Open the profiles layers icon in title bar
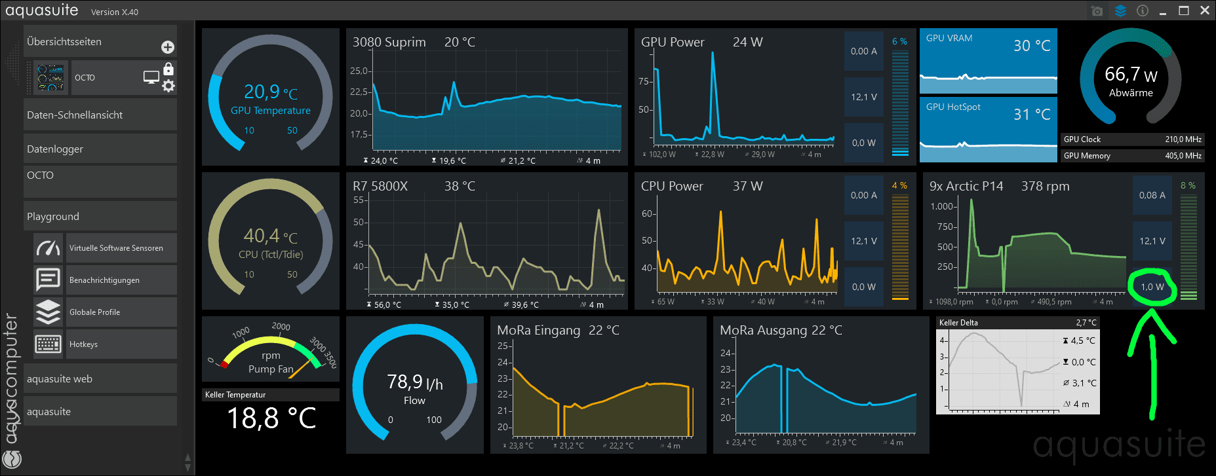This screenshot has height=476, width=1216. pos(1120,11)
